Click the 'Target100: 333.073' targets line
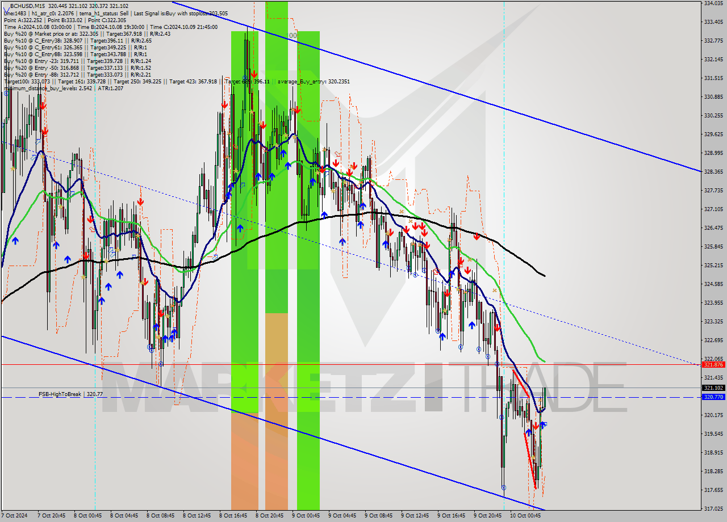Image resolution: width=727 pixels, height=522 pixels. 177,81
